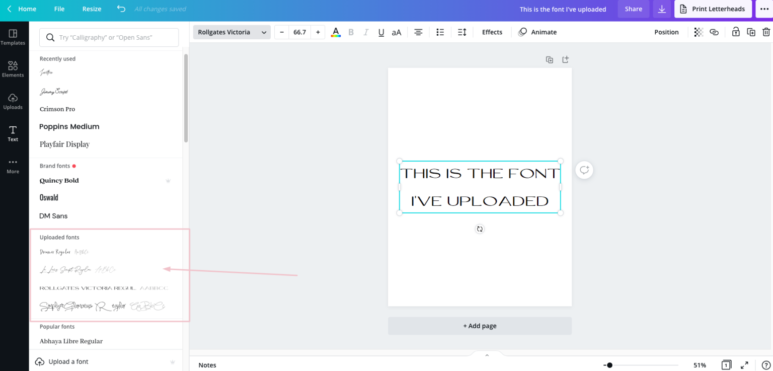Click Upload a font
The width and height of the screenshot is (773, 371).
[67, 361]
